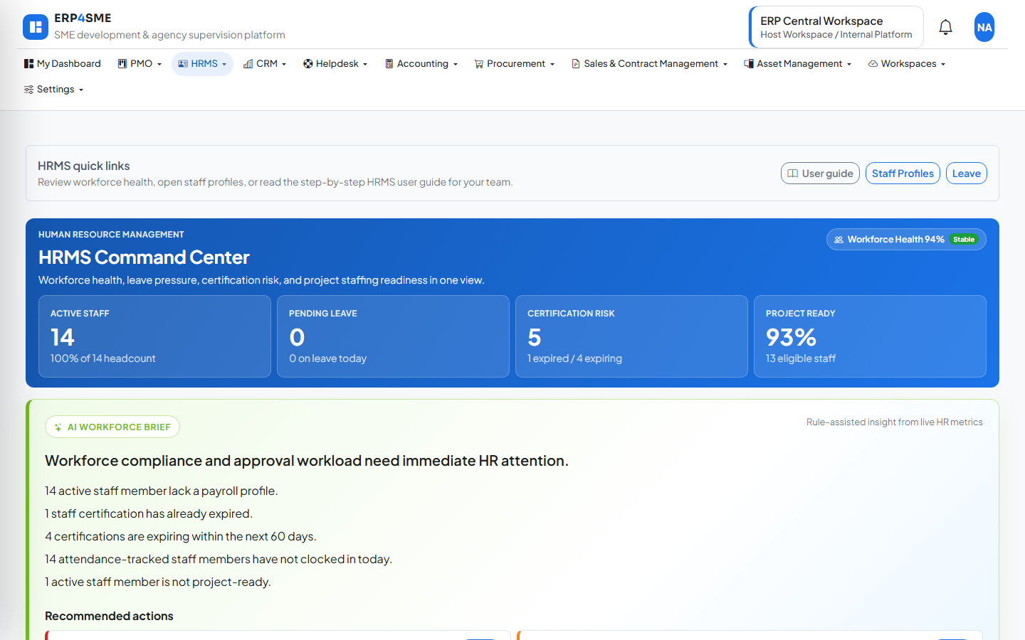The height and width of the screenshot is (640, 1025).
Task: Click the Workforce Health 94% badge
Action: pyautogui.click(x=906, y=240)
